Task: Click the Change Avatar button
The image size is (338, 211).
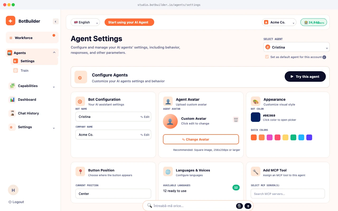Action: click(201, 139)
